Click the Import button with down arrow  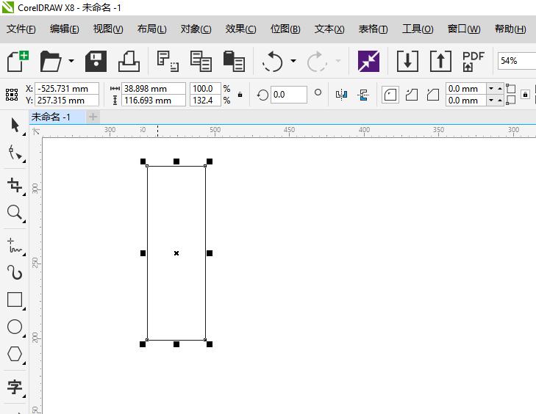[x=407, y=61]
